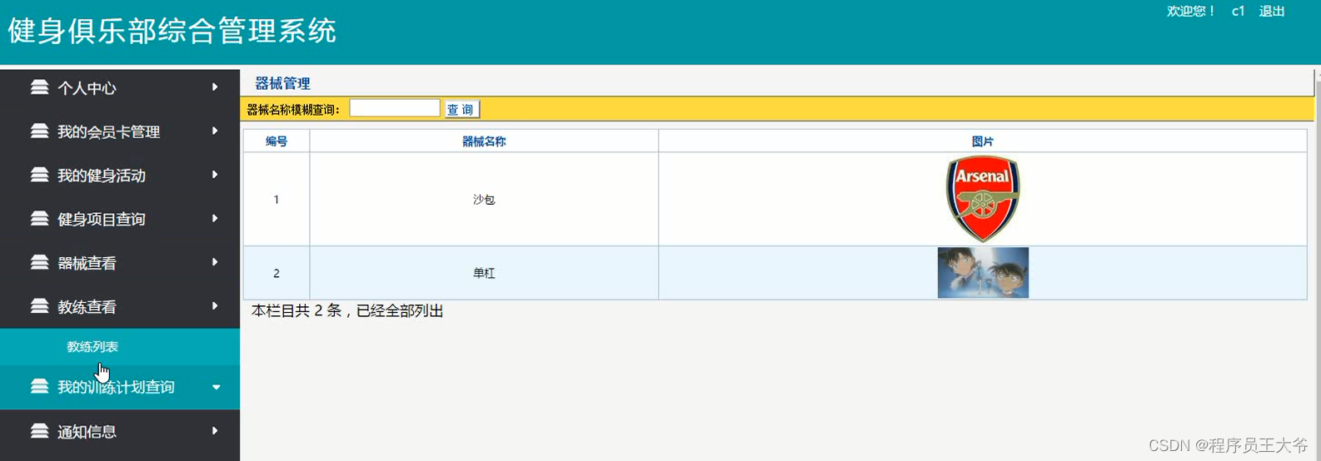
Task: Open the 我的会员卡管理 menu
Action: (120, 131)
